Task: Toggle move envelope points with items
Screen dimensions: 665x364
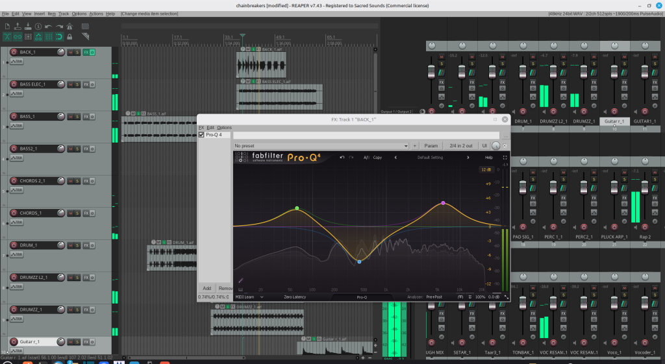Action: [38, 37]
